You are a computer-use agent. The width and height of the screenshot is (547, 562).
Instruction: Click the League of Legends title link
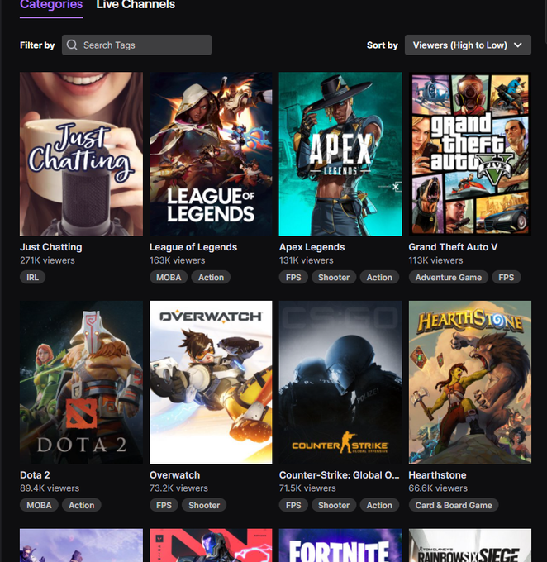tap(193, 247)
